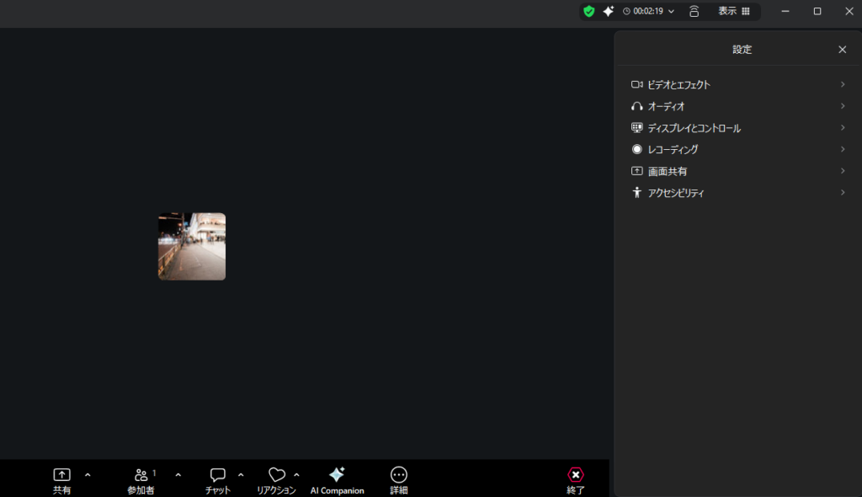This screenshot has width=862, height=497.
Task: Click the AI sparkle icon in title bar
Action: [x=609, y=11]
